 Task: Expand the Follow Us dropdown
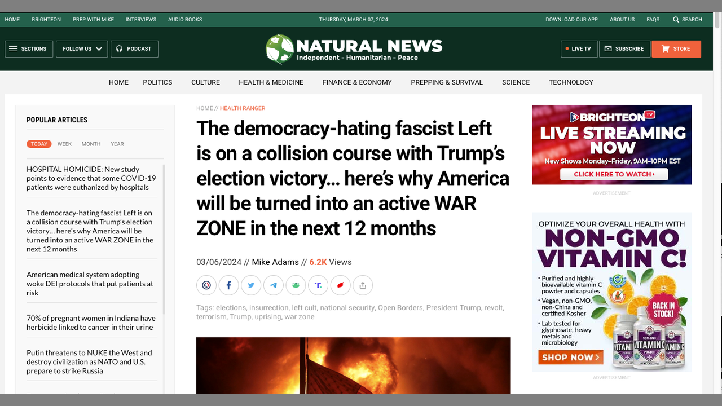click(x=82, y=49)
